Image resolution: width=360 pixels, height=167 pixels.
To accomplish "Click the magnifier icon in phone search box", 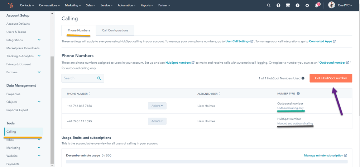I will click(x=99, y=78).
